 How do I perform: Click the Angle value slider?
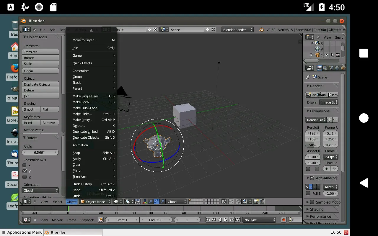point(40,153)
